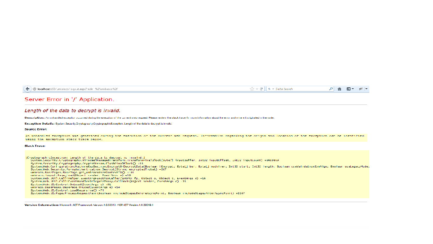Click the flag add-on toolbar icon
The height and width of the screenshot is (244, 433).
pos(361,89)
